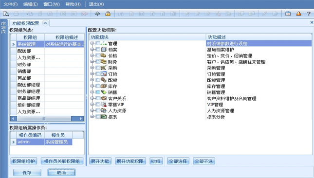This screenshot has height=178, width=314.
Task: Click the four-arrow move toolbar icon
Action: (x=97, y=14)
